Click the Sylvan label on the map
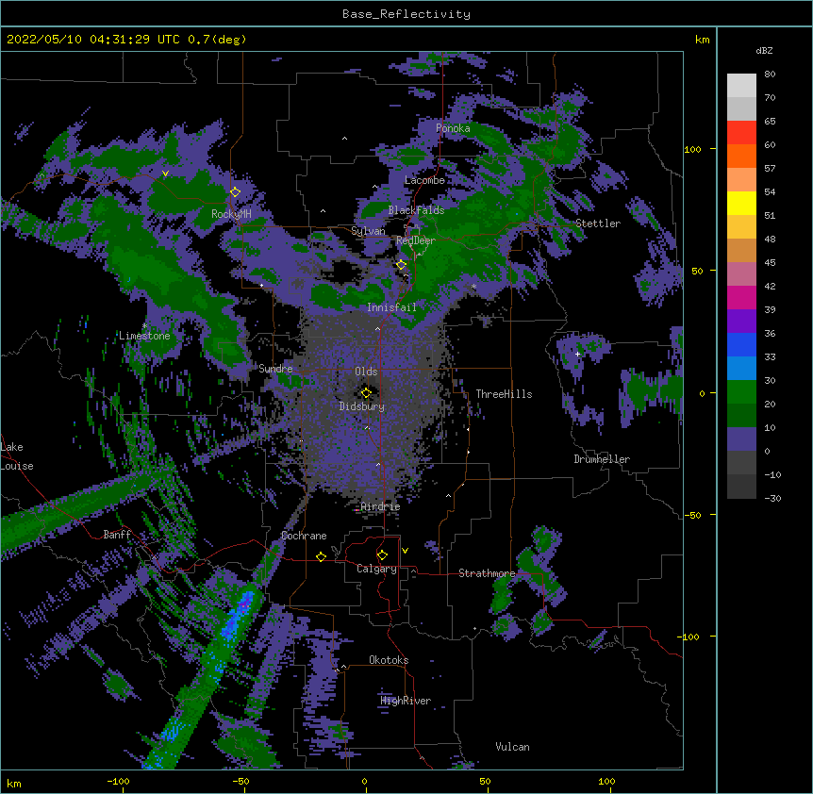Image resolution: width=813 pixels, height=794 pixels. point(368,231)
